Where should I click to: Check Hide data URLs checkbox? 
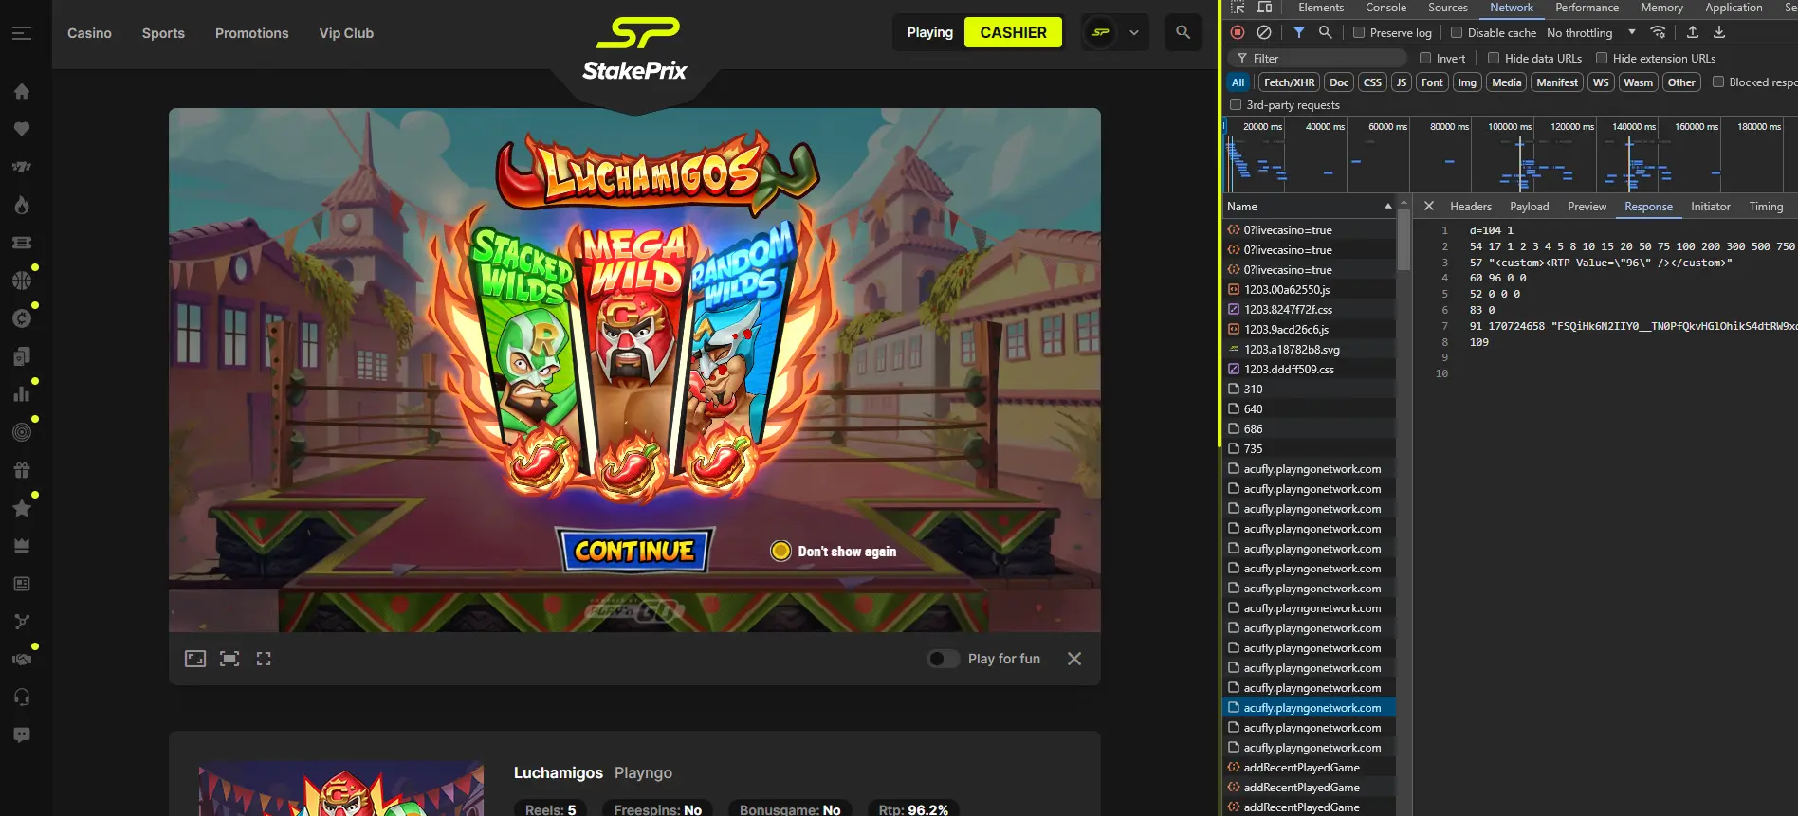pyautogui.click(x=1494, y=58)
